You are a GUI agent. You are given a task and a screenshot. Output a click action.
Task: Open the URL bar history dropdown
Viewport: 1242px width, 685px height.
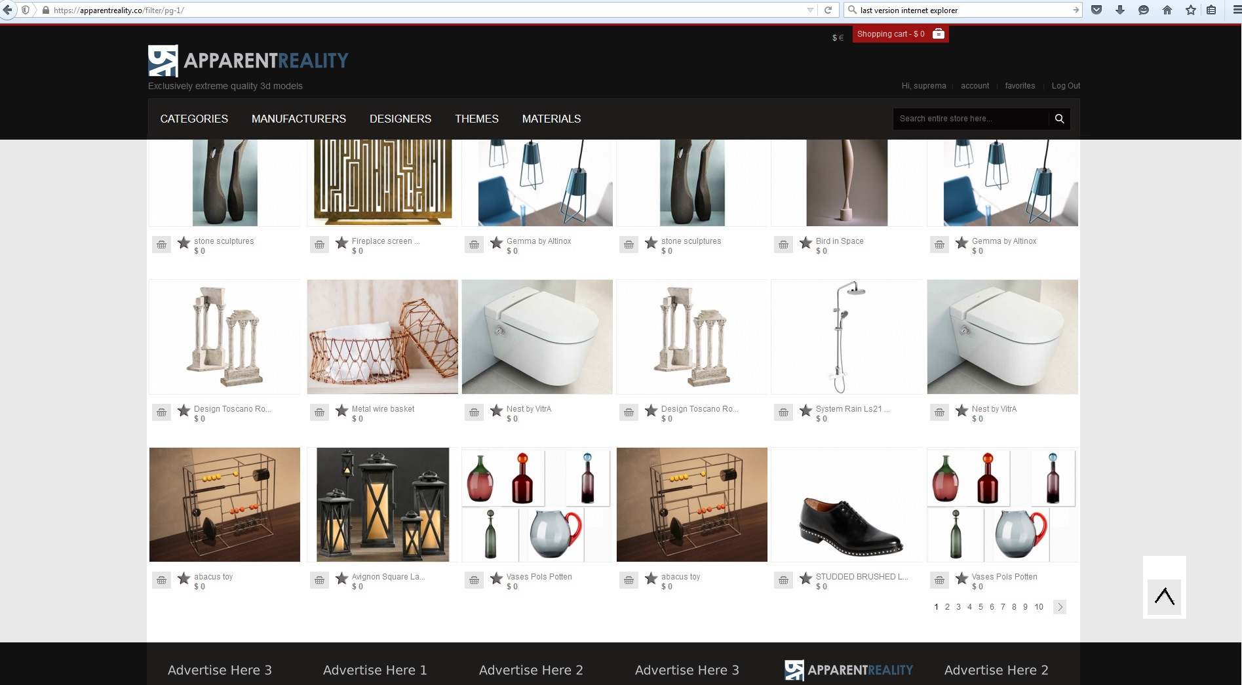810,10
